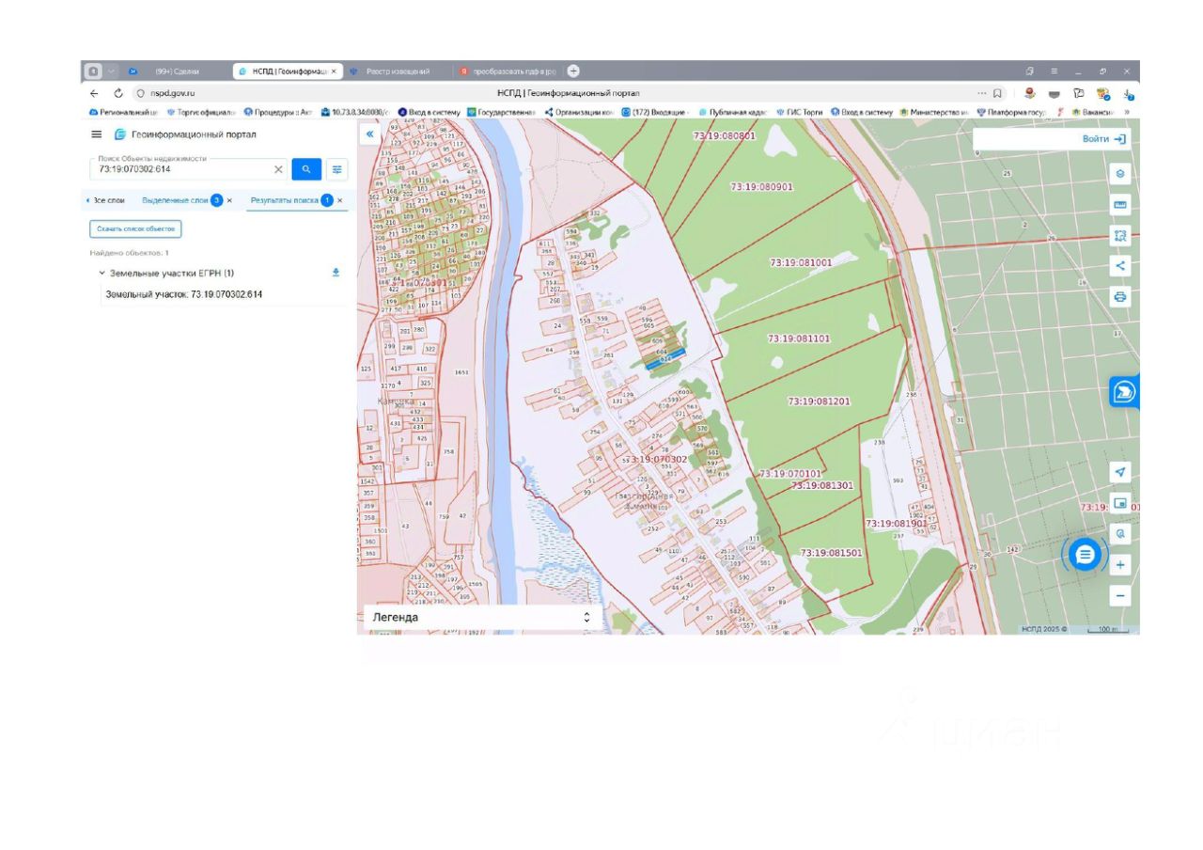Open the hamburger main menu

pyautogui.click(x=96, y=134)
